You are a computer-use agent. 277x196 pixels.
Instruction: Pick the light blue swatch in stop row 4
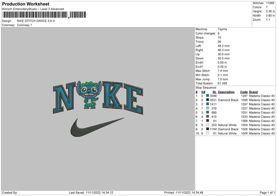[x=208, y=108]
